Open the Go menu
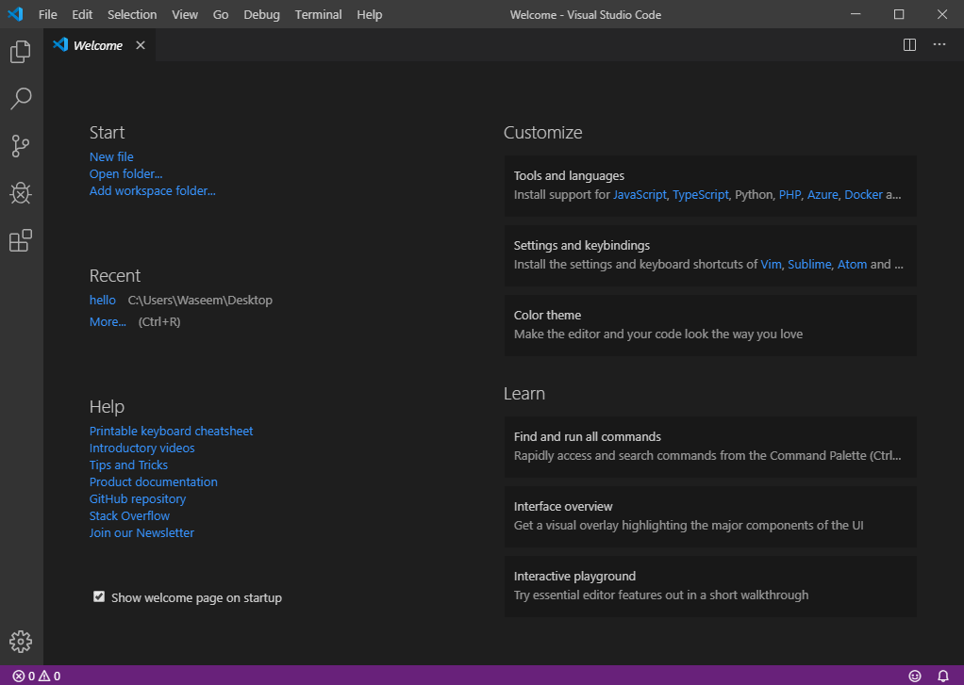This screenshot has height=685, width=964. pyautogui.click(x=221, y=15)
